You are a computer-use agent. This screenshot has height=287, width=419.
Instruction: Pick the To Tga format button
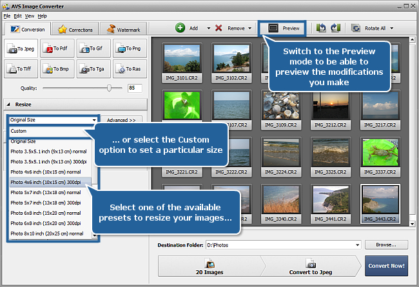point(93,69)
